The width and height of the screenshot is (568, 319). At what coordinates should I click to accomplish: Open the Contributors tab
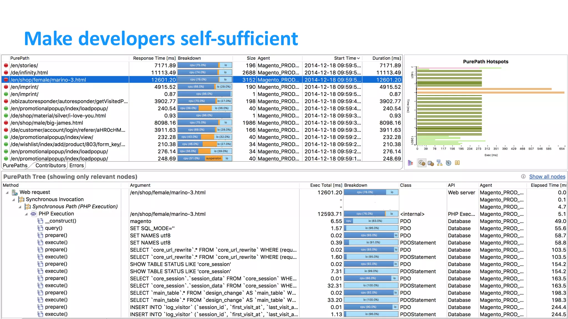pyautogui.click(x=50, y=165)
